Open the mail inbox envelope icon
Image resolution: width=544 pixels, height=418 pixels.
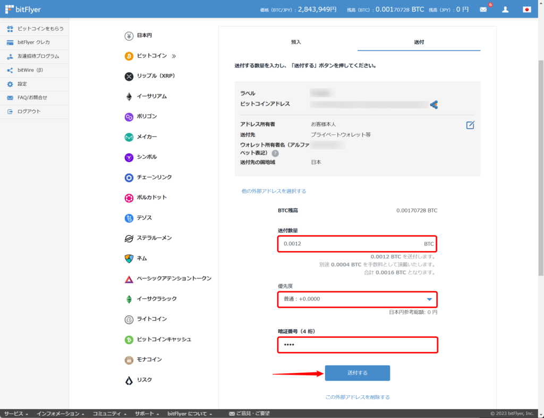point(483,10)
